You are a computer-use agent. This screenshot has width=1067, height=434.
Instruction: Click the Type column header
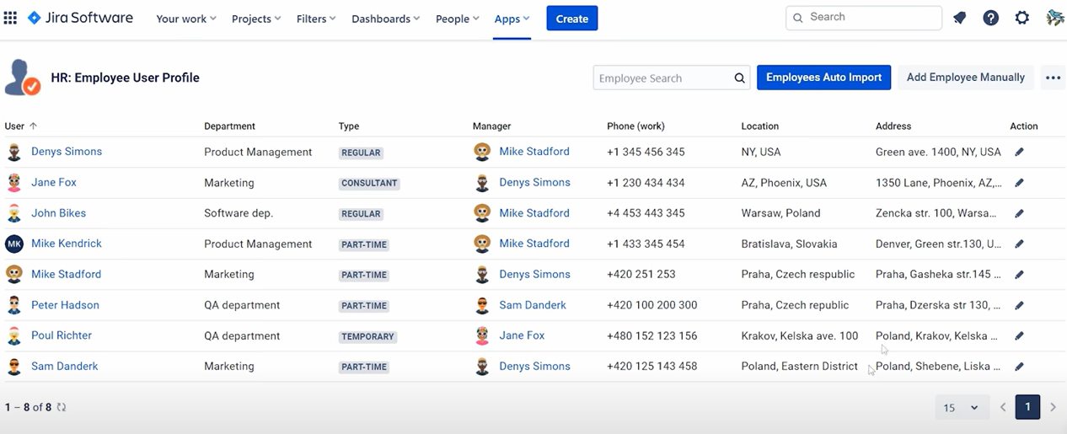click(x=349, y=126)
